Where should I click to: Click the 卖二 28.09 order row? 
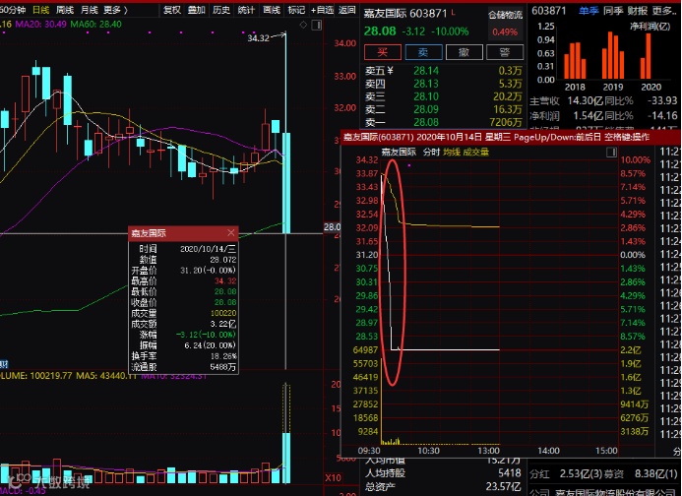click(444, 109)
